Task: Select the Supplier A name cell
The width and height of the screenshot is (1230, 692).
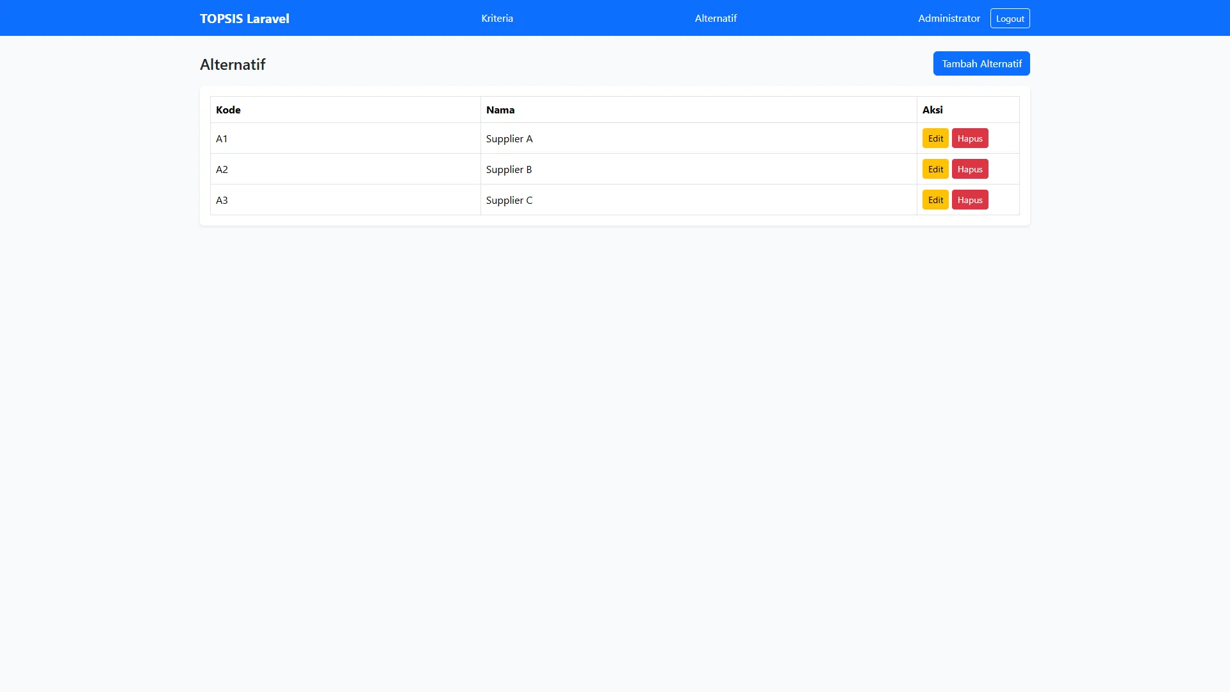Action: 698,138
